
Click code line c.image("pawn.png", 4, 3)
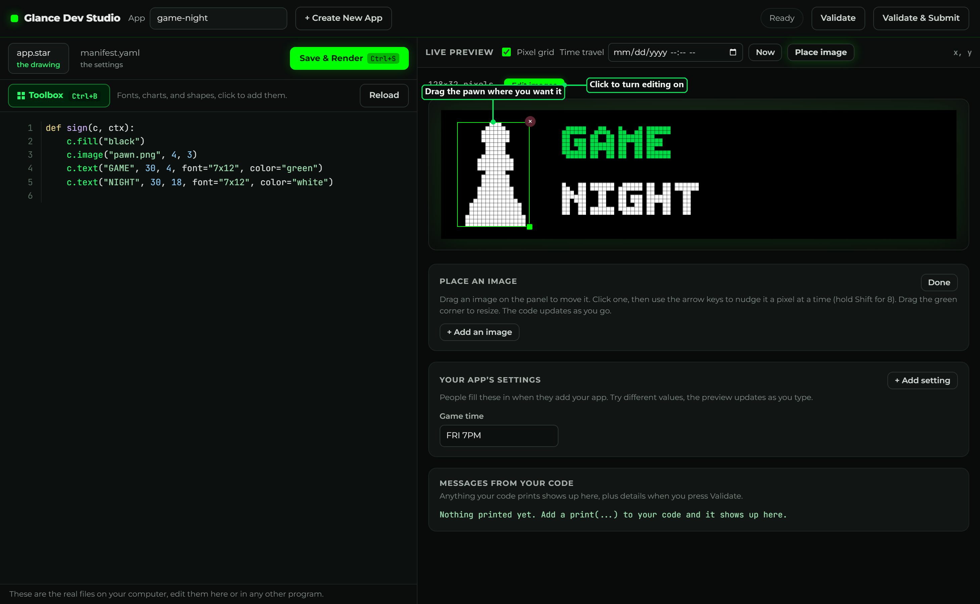pos(132,155)
